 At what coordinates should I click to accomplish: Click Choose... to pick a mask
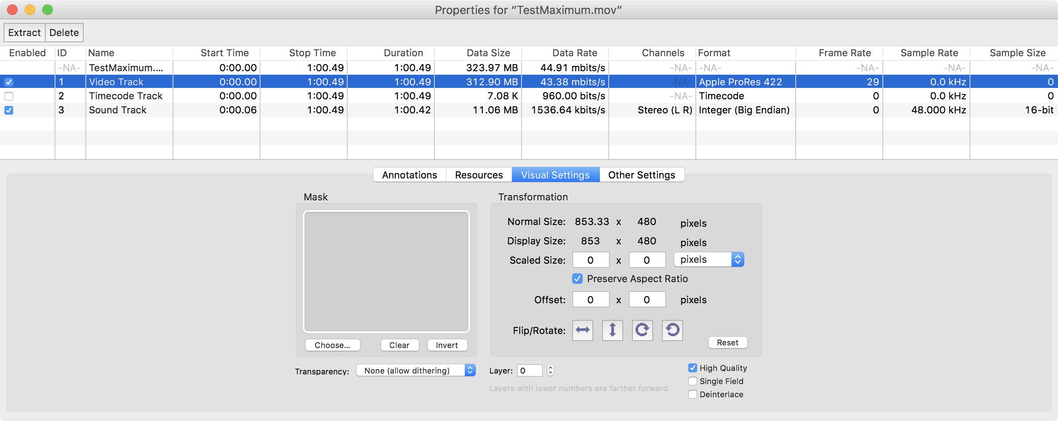point(332,345)
